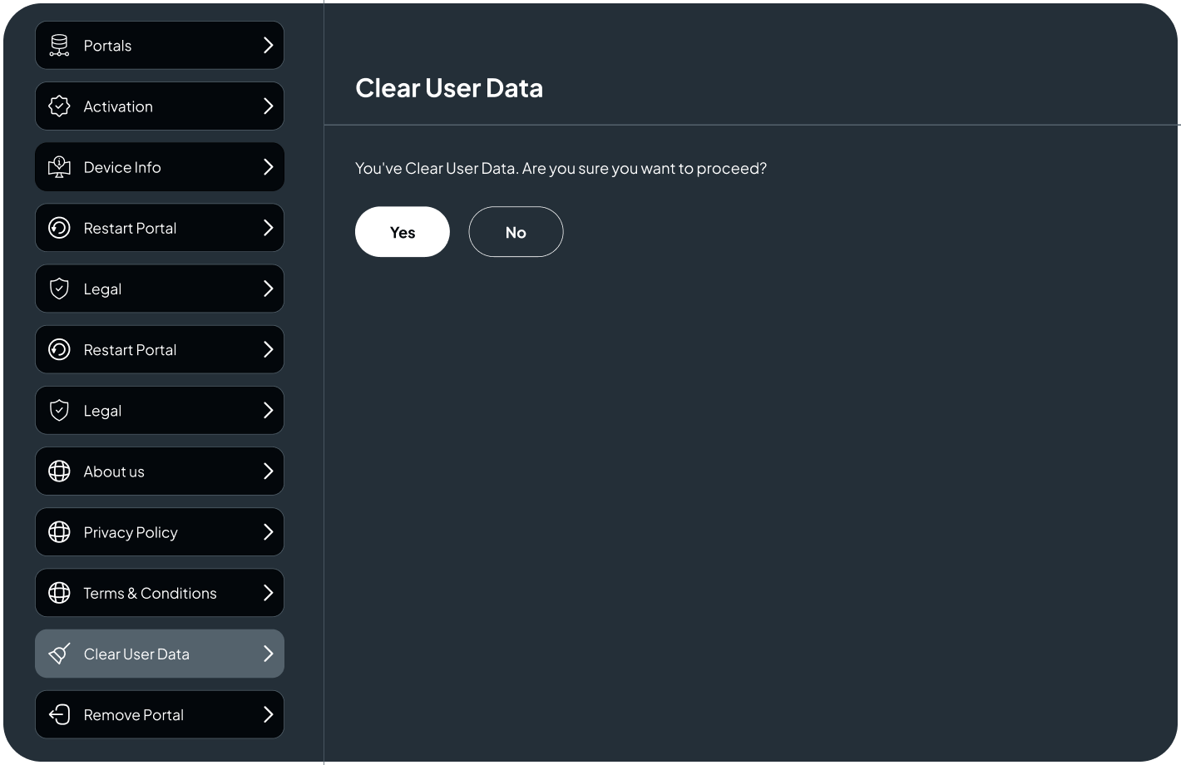Click the first Restart Portal circular arrow icon
This screenshot has height=765, width=1181.
pos(59,228)
